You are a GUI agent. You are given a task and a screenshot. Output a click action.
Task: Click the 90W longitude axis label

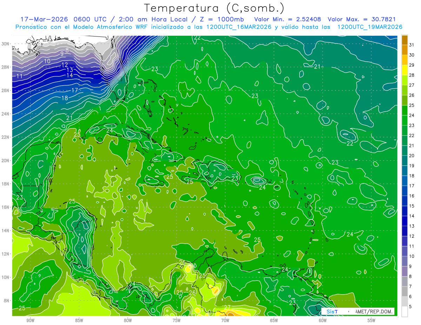click(30, 320)
